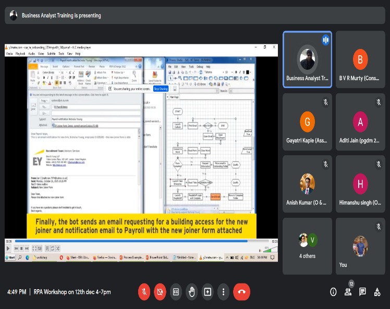Click the Subject field in the email

[96, 119]
